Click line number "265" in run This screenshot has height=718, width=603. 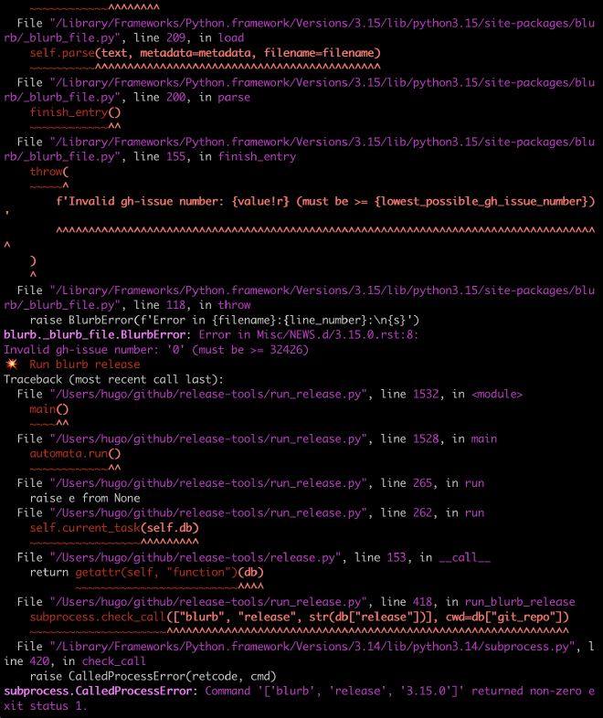(x=422, y=483)
